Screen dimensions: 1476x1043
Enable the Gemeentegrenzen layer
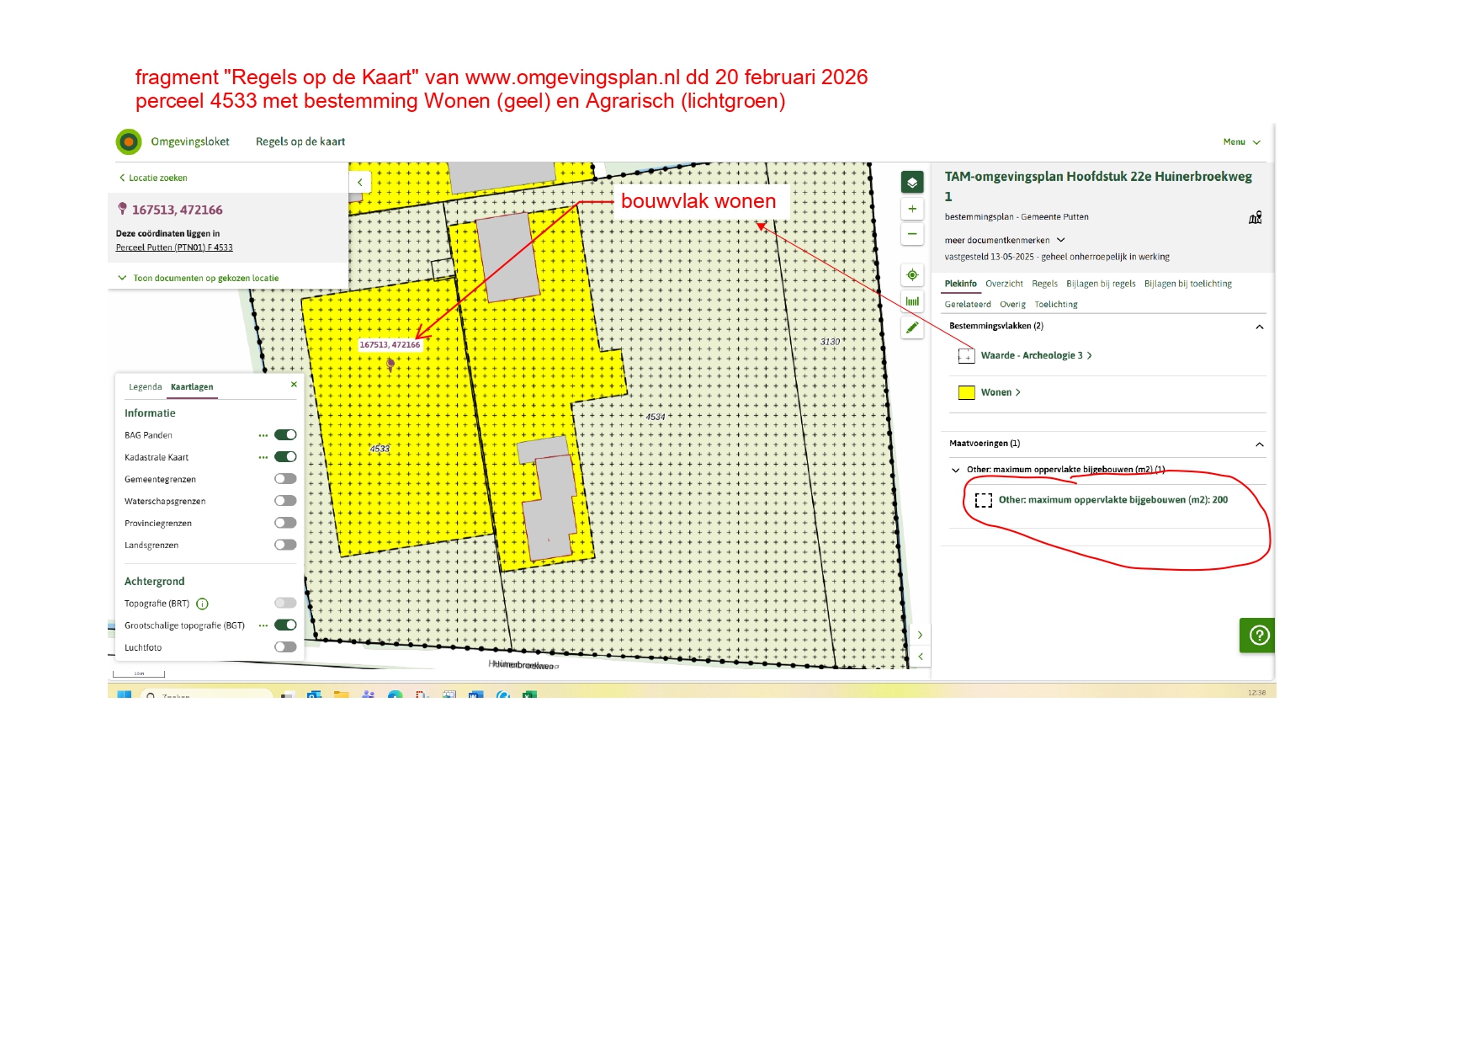[x=285, y=479]
